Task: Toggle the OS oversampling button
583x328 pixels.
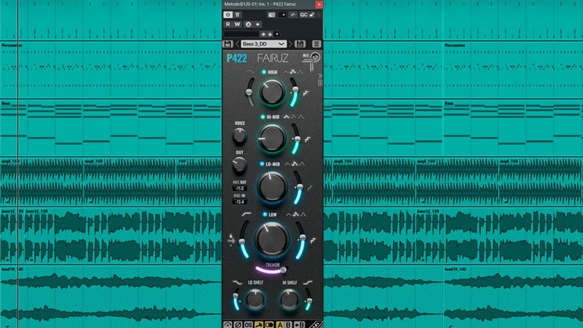Action: click(x=248, y=325)
